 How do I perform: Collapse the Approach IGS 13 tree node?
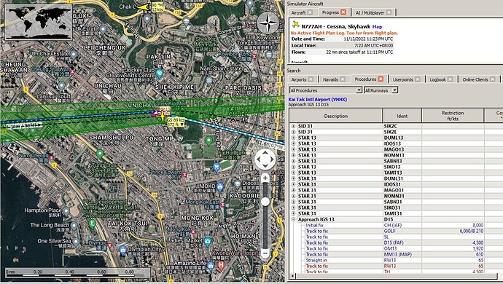coord(293,220)
